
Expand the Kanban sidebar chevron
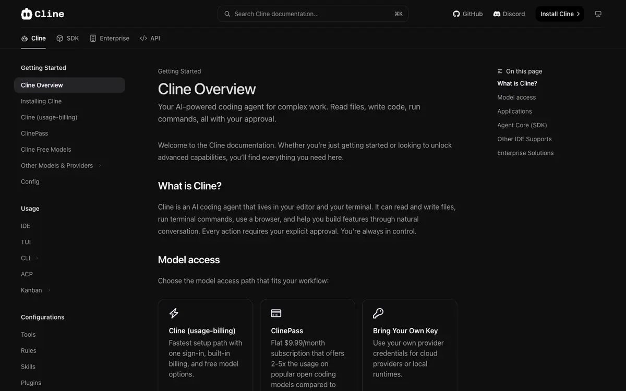[49, 290]
